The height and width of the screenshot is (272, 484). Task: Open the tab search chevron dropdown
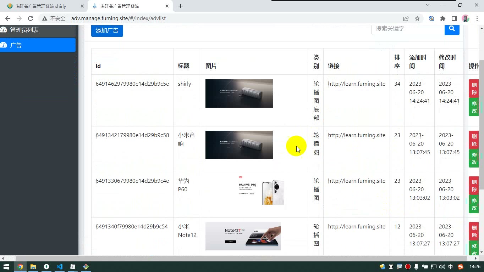[x=428, y=5]
